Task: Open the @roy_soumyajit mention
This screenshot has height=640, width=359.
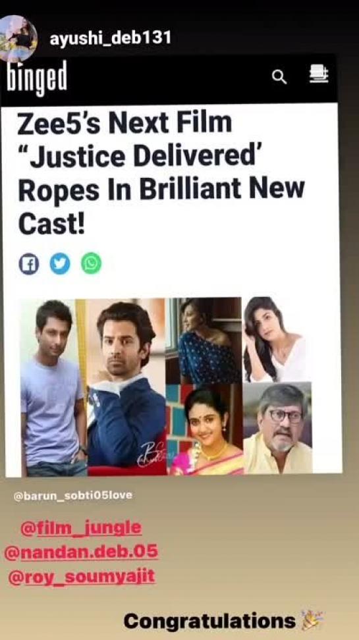Action: (82, 577)
